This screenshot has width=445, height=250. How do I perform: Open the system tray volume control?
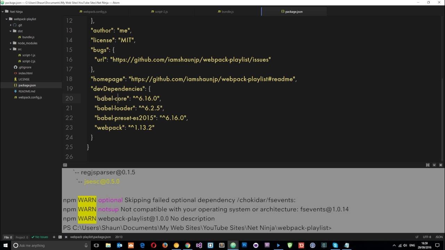[x=406, y=245]
